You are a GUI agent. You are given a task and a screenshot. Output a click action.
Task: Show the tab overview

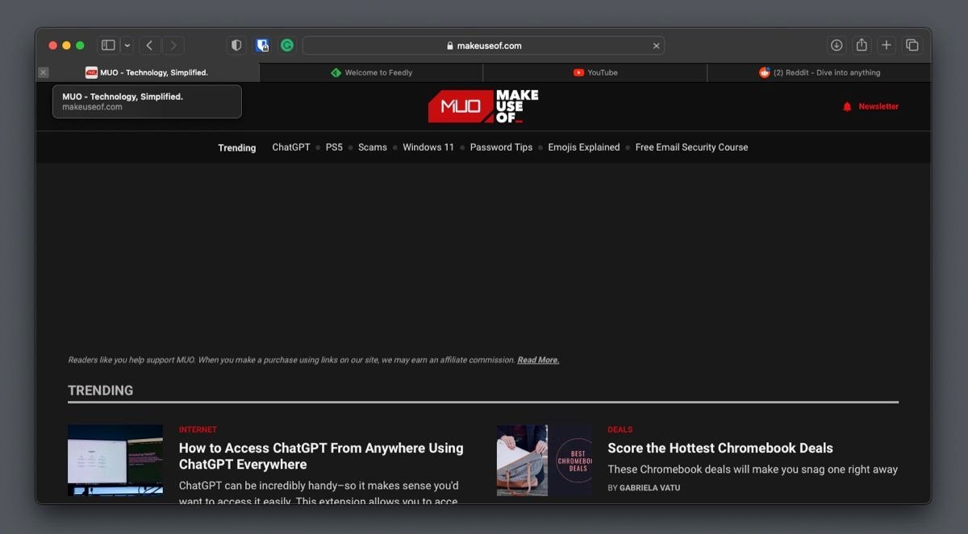912,46
